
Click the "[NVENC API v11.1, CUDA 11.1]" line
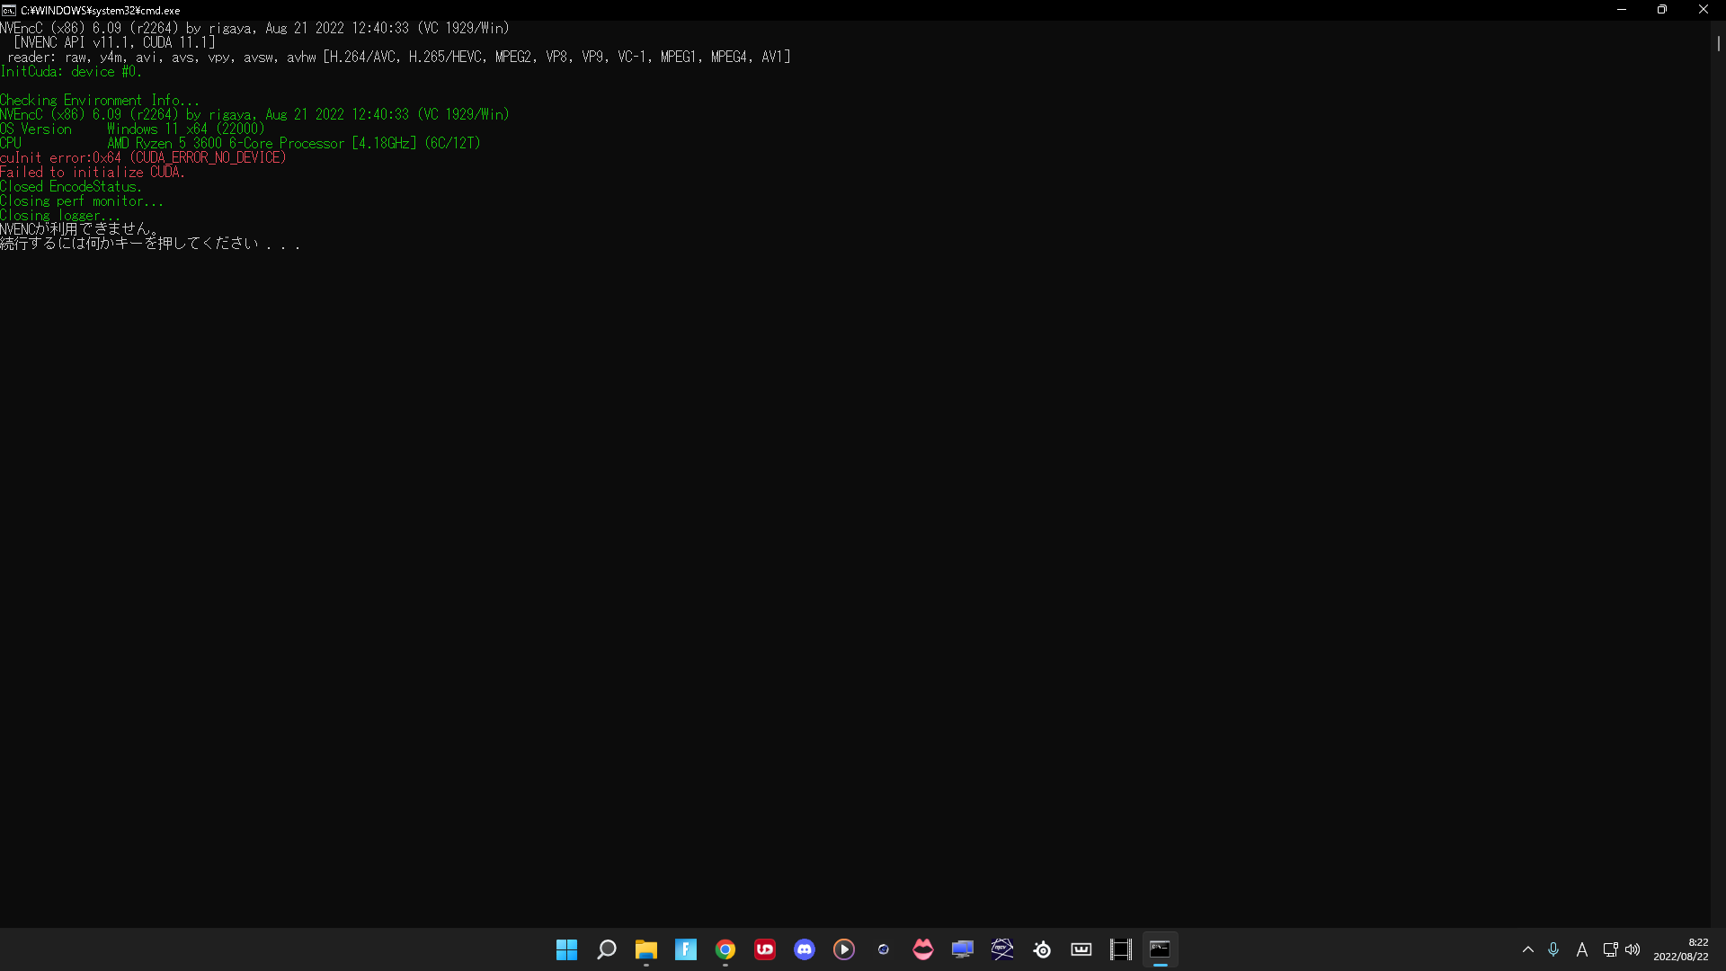coord(114,42)
